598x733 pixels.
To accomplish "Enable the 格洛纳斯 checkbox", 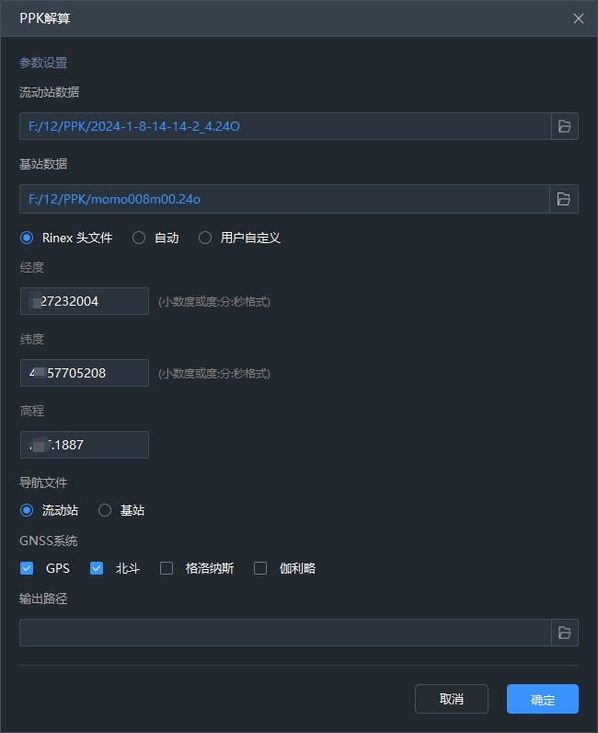I will point(167,568).
